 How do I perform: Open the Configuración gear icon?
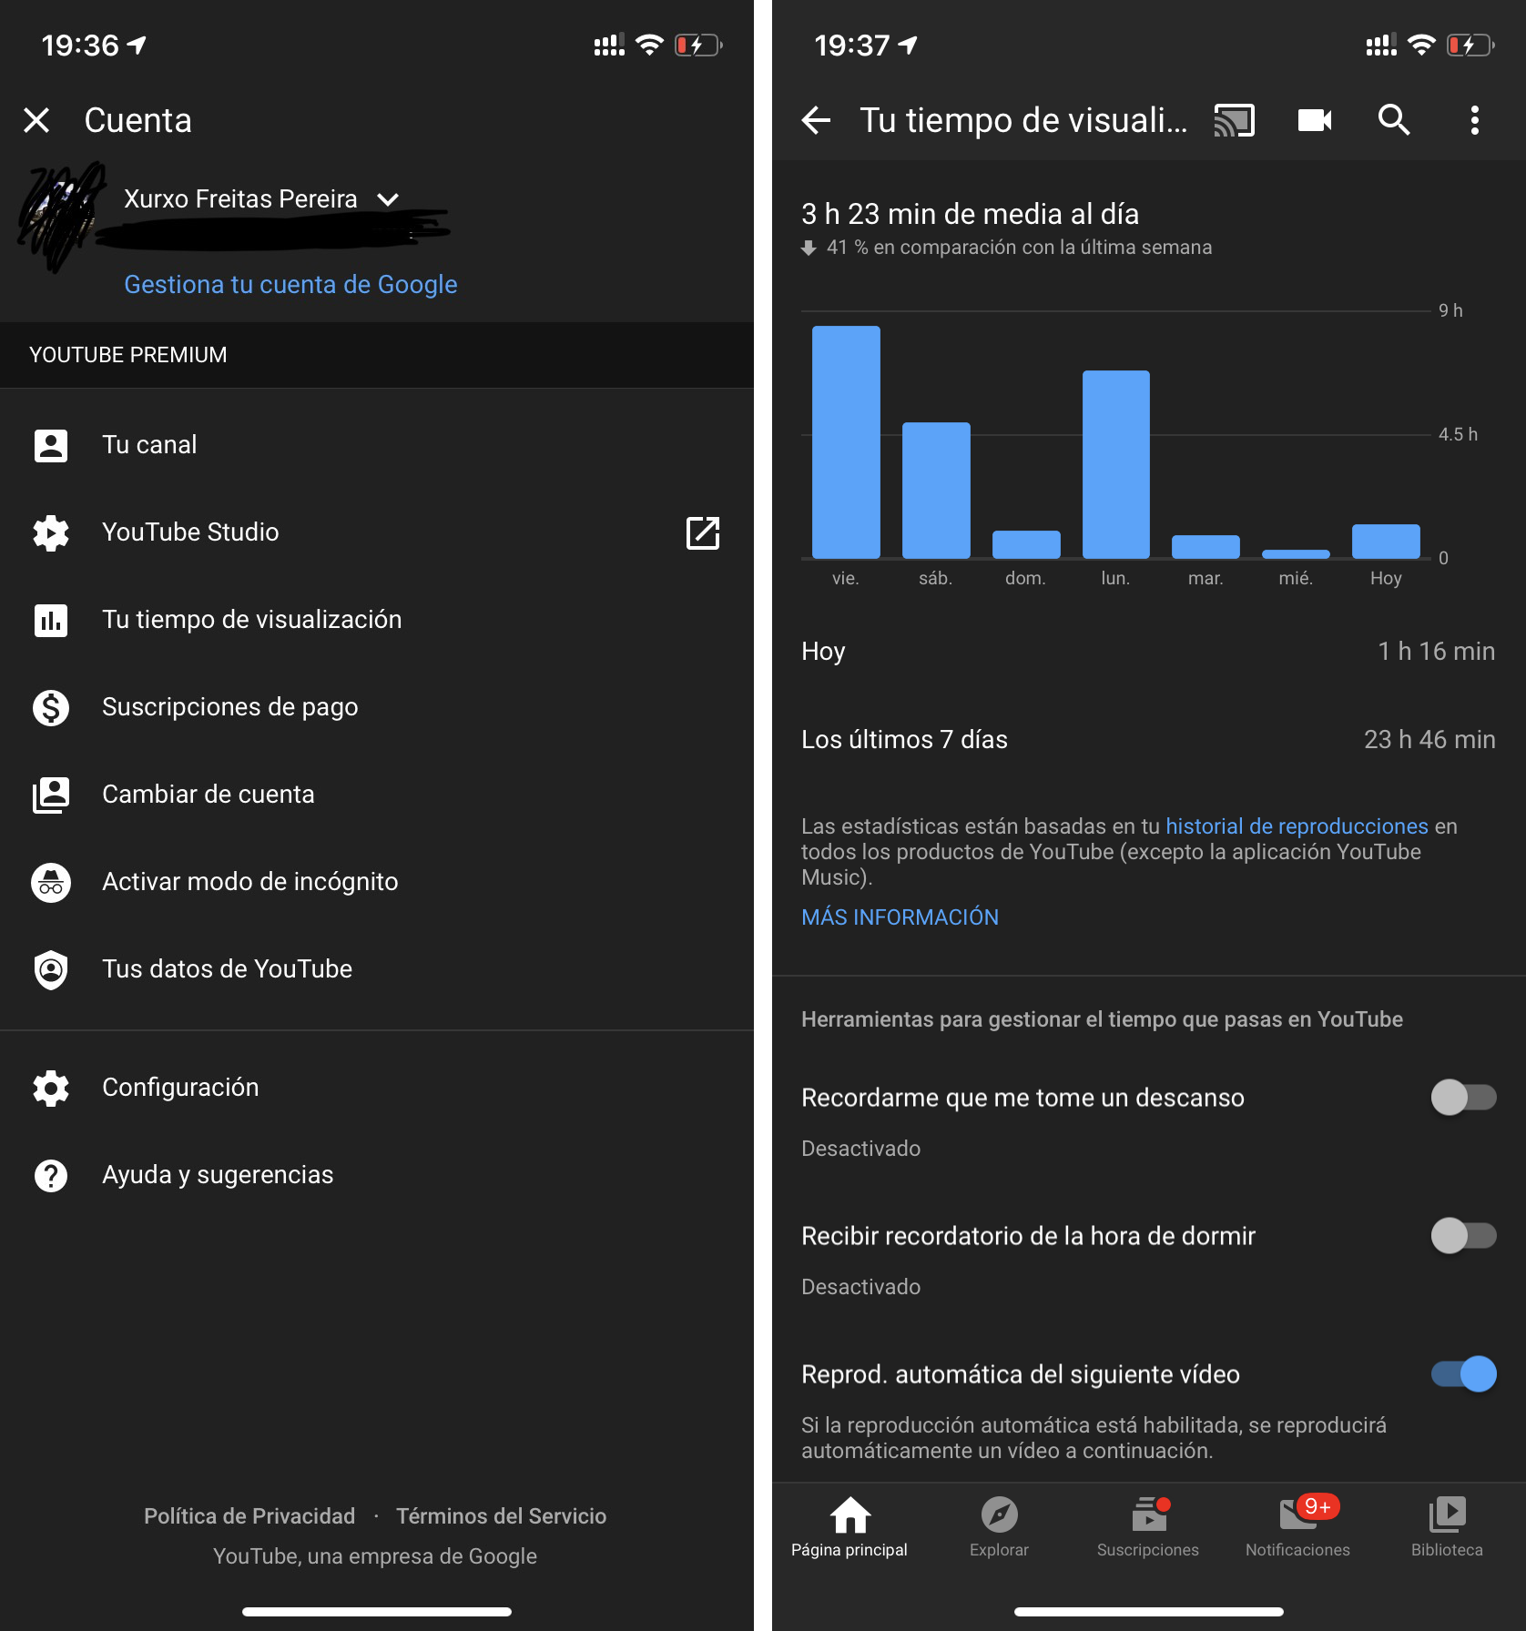(x=51, y=1088)
